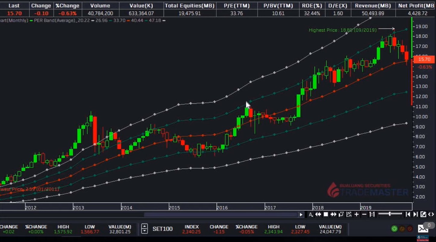This screenshot has height=242, width=436.
Task: Click the Net Profit value 4,428.72
Action: 417,13
